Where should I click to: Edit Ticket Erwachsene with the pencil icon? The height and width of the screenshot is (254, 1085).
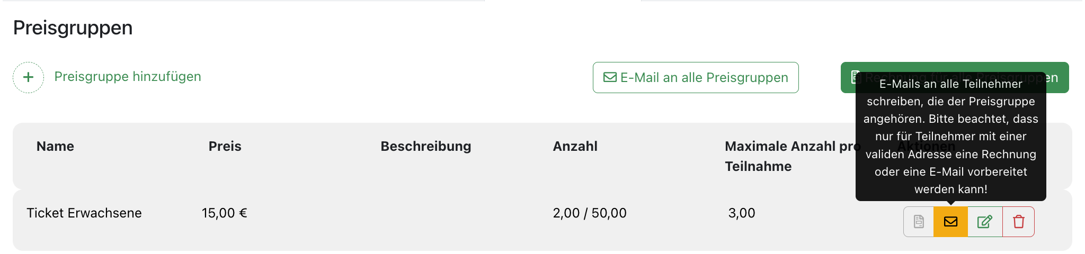pos(984,222)
